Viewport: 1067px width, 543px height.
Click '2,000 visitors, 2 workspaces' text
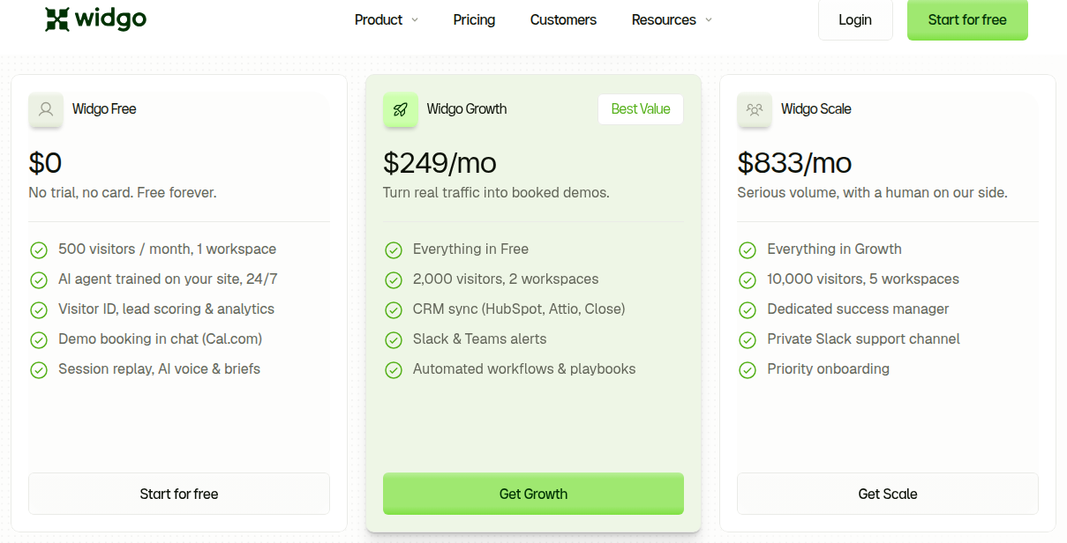(506, 279)
